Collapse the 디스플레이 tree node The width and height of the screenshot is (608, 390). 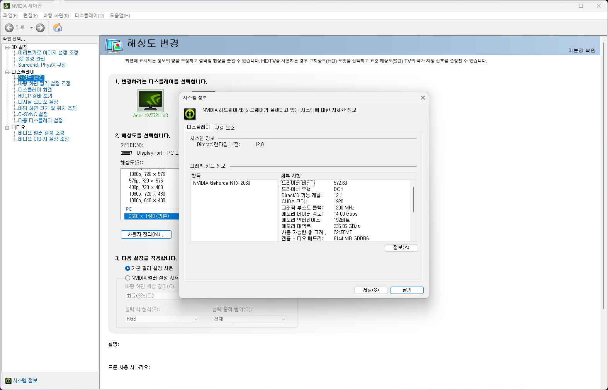[7, 72]
